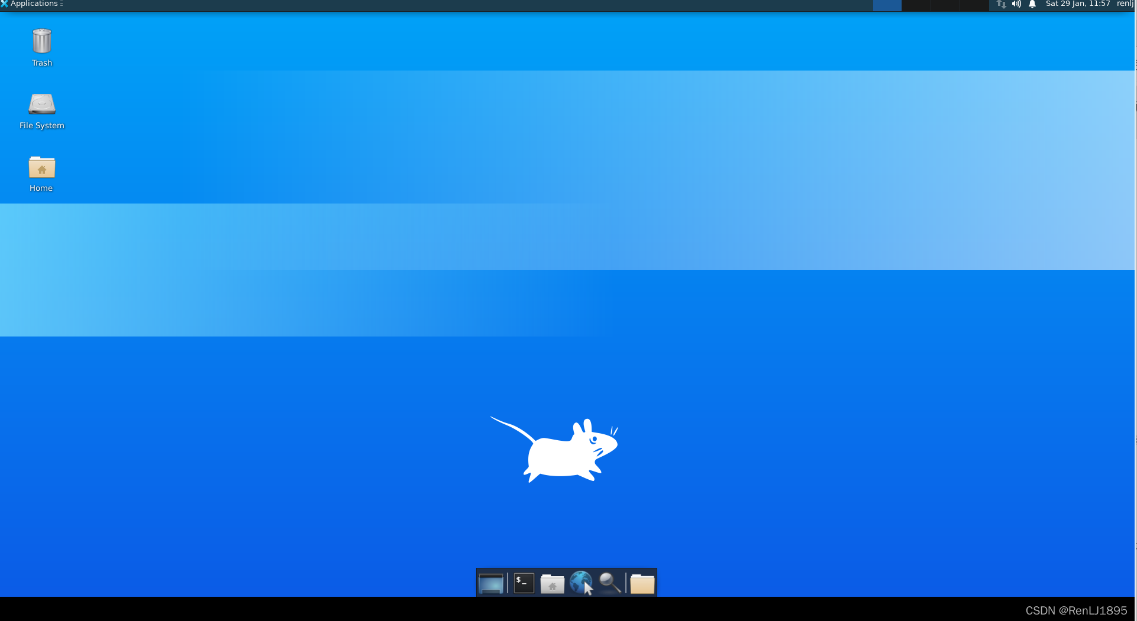Open the renlj user menu

tap(1125, 4)
